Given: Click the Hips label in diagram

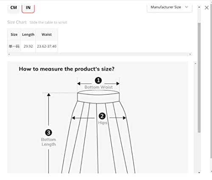Looking at the screenshot, I should [x=103, y=123].
